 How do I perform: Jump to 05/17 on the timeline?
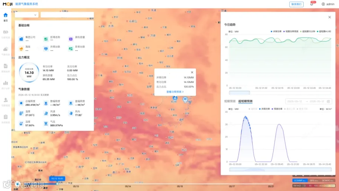pos(232,186)
